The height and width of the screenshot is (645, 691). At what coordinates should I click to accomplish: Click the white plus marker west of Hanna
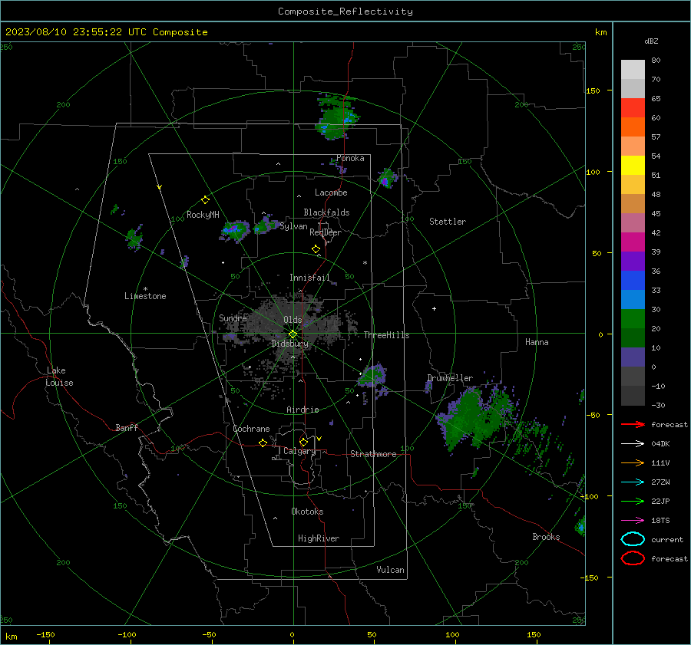[x=434, y=308]
